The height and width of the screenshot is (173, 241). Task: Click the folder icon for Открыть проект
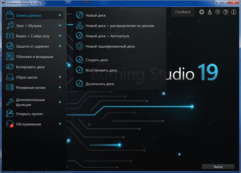pos(10,114)
